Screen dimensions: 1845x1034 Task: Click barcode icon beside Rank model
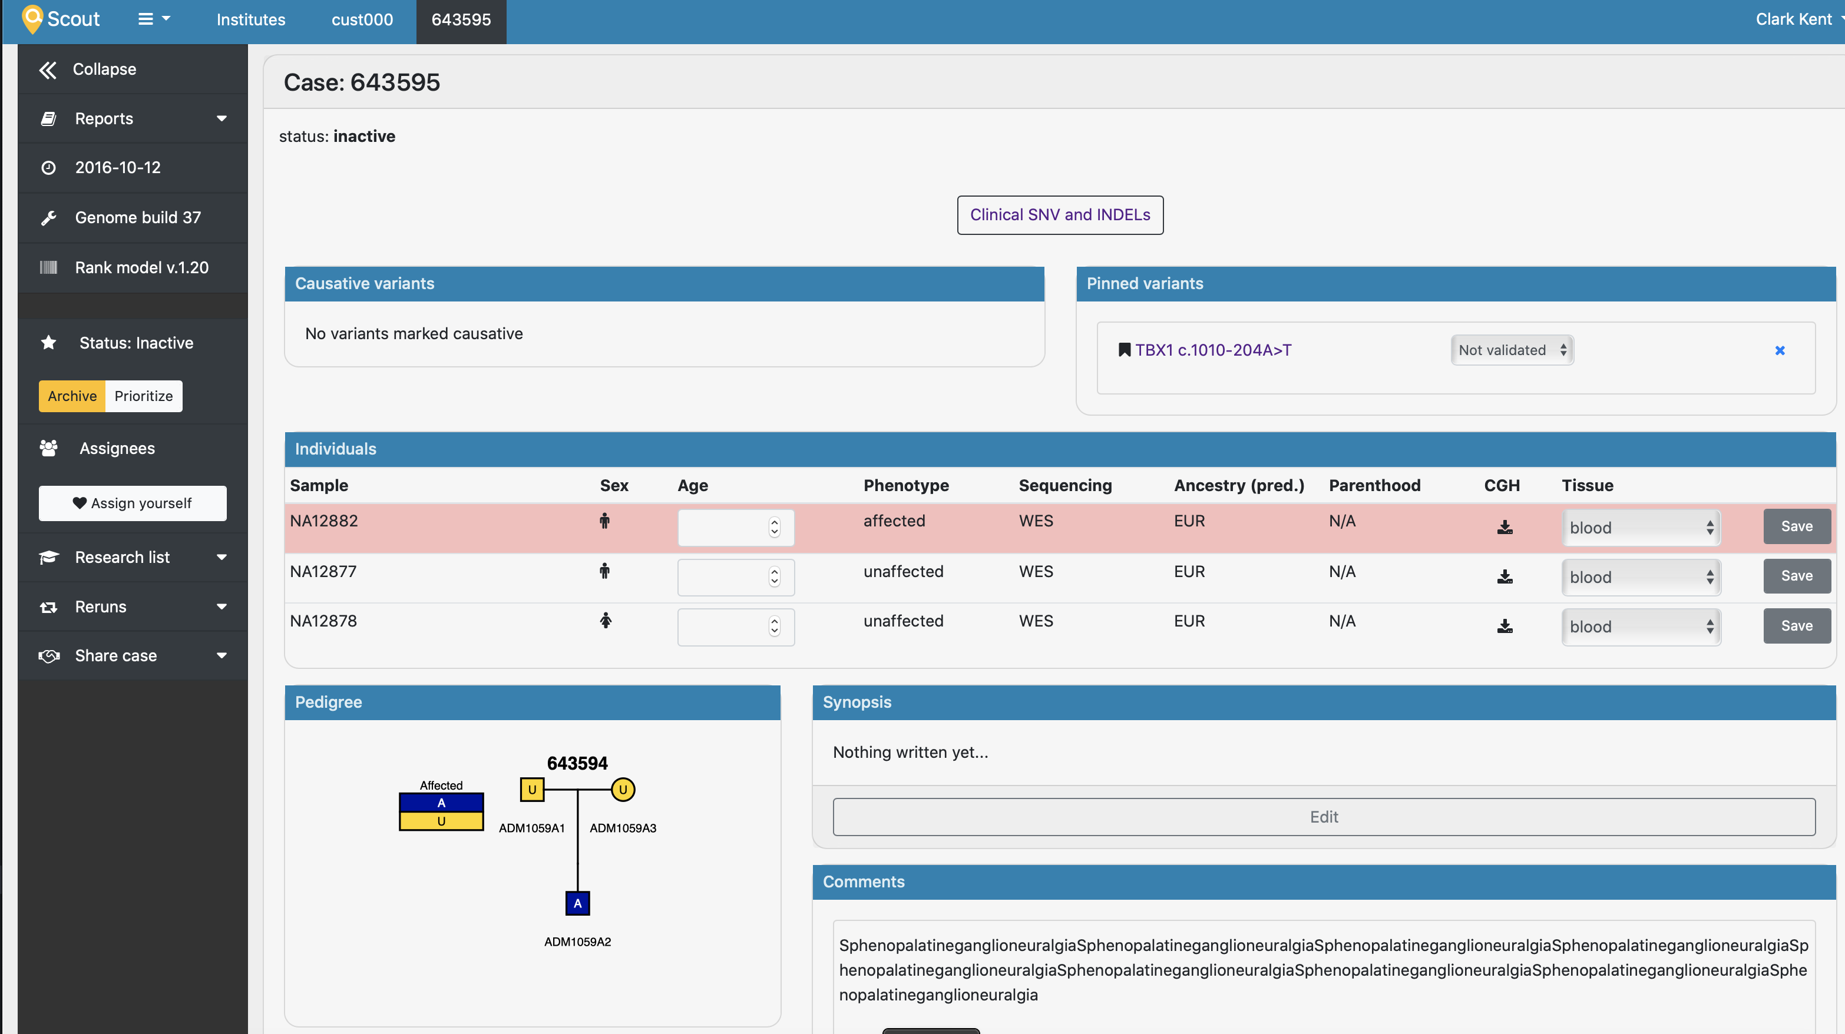click(x=49, y=268)
